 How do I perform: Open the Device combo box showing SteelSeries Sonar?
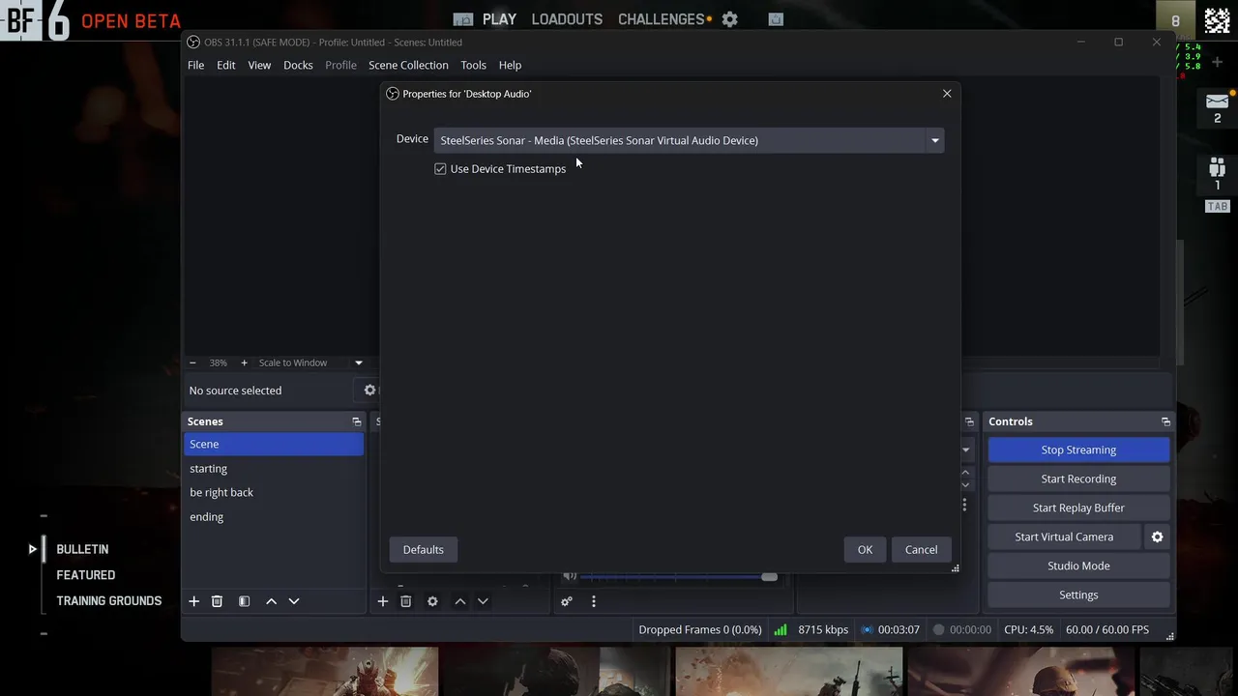click(689, 140)
